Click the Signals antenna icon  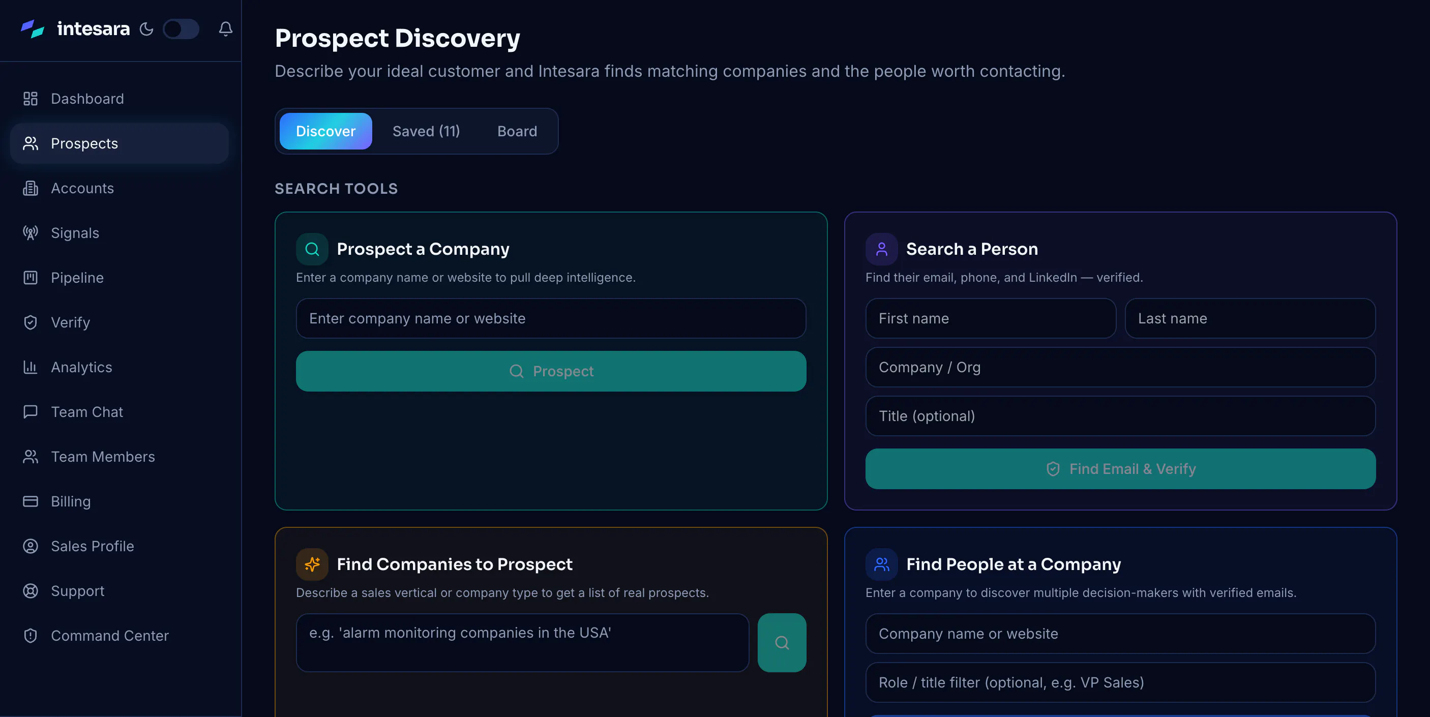[x=31, y=233]
